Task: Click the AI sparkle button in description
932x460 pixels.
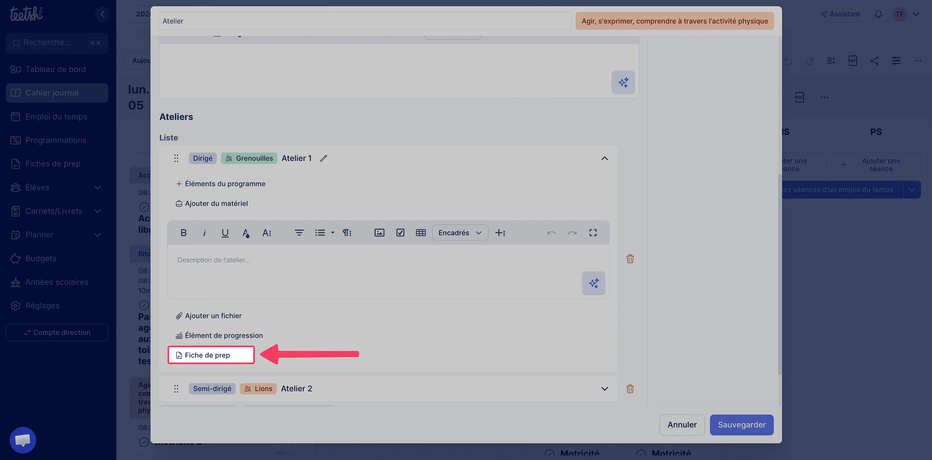Action: coord(593,283)
